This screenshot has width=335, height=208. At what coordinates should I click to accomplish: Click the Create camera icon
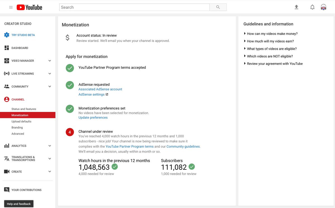tap(7, 171)
